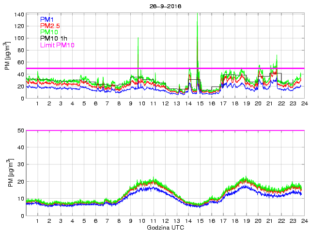Click the 100 tick on the upper y-axis
The image size is (310, 232).
coord(19,38)
